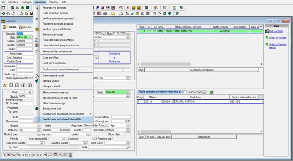The width and height of the screenshot is (293, 161).
Task: Select Duplicazione contratti selezionati from menu
Action: point(61,69)
